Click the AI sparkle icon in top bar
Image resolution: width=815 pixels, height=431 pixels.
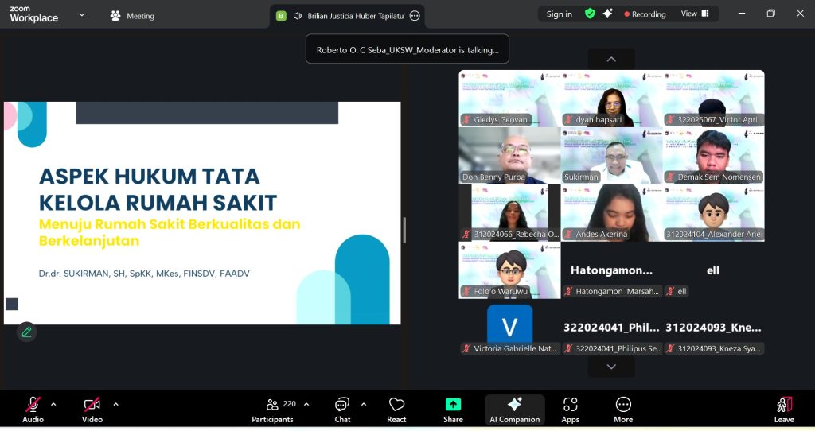coord(607,14)
